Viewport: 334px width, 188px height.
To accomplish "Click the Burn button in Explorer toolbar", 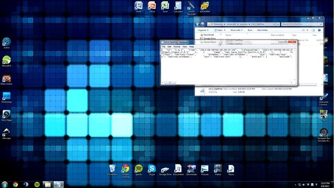I will (x=250, y=30).
